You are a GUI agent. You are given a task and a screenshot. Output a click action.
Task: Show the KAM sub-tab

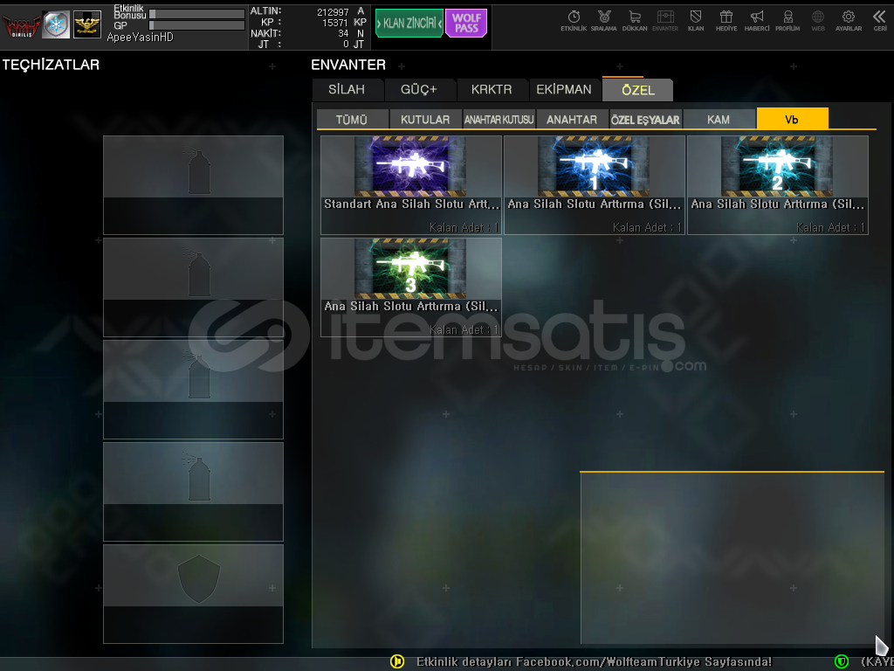[x=719, y=119]
